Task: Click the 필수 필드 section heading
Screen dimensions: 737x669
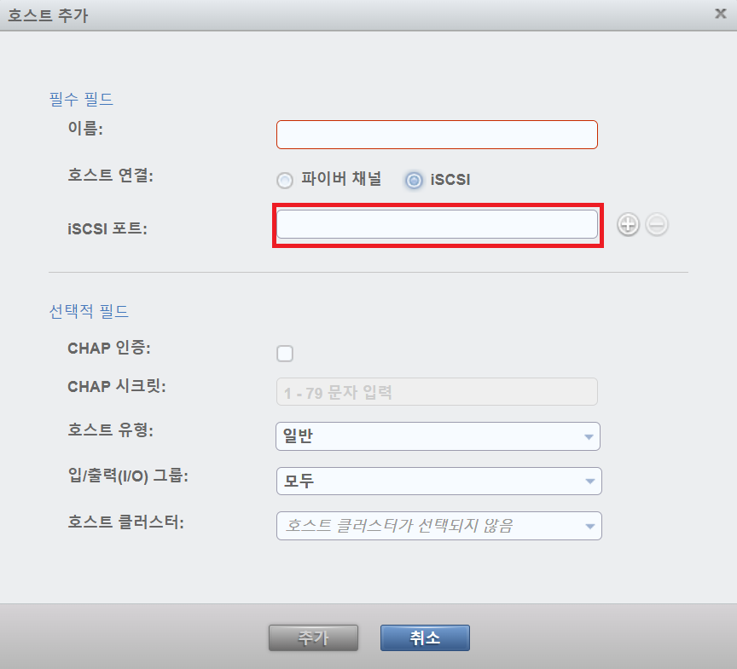Action: tap(81, 99)
